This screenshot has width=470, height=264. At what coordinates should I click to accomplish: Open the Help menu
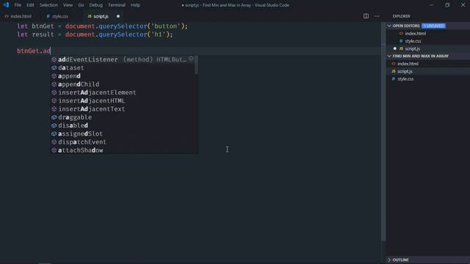pos(135,5)
